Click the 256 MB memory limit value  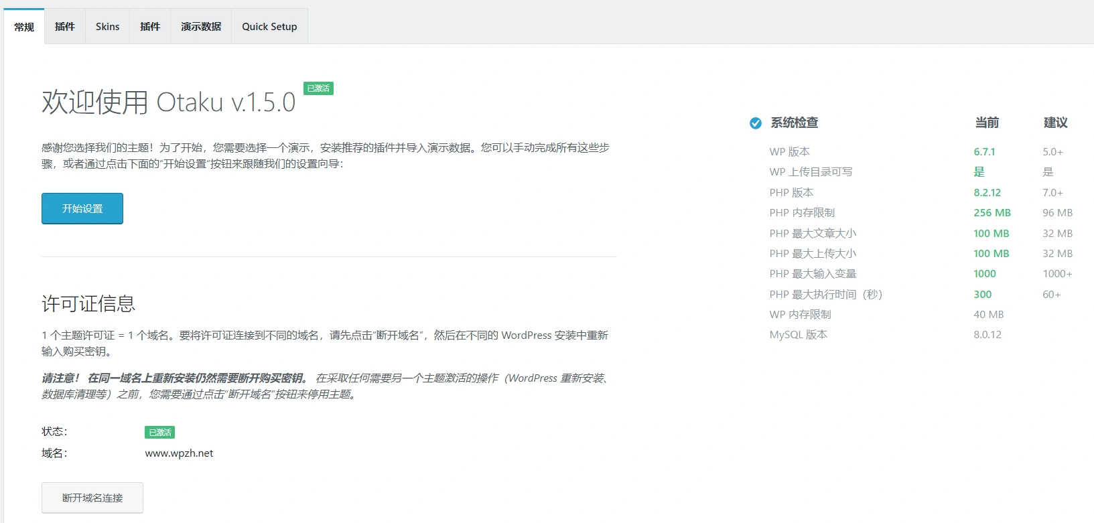coord(992,213)
